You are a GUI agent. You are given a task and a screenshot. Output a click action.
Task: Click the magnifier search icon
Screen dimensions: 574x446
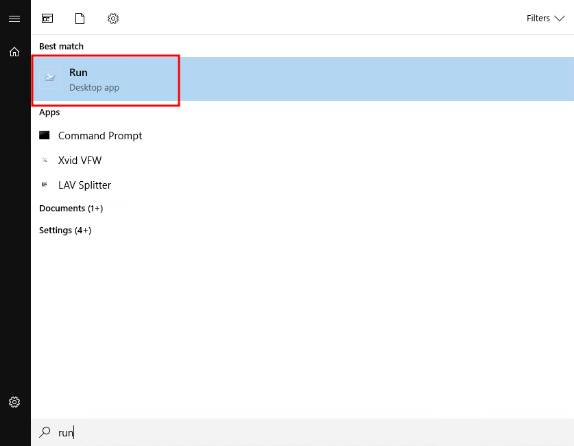(45, 432)
